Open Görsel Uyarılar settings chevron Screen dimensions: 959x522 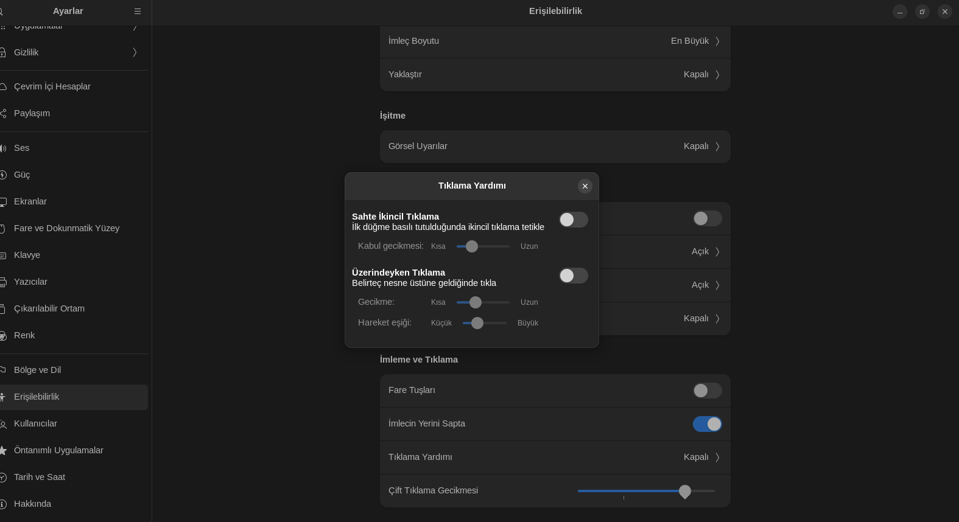717,147
